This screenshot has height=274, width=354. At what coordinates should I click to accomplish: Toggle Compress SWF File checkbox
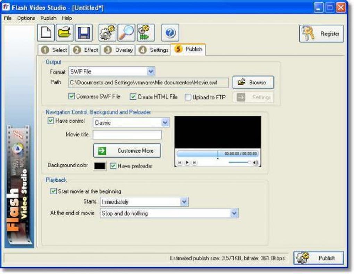[71, 96]
